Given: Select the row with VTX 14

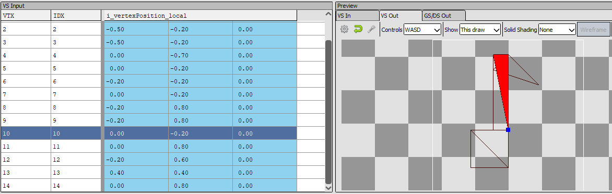Looking at the screenshot, I should point(149,186).
